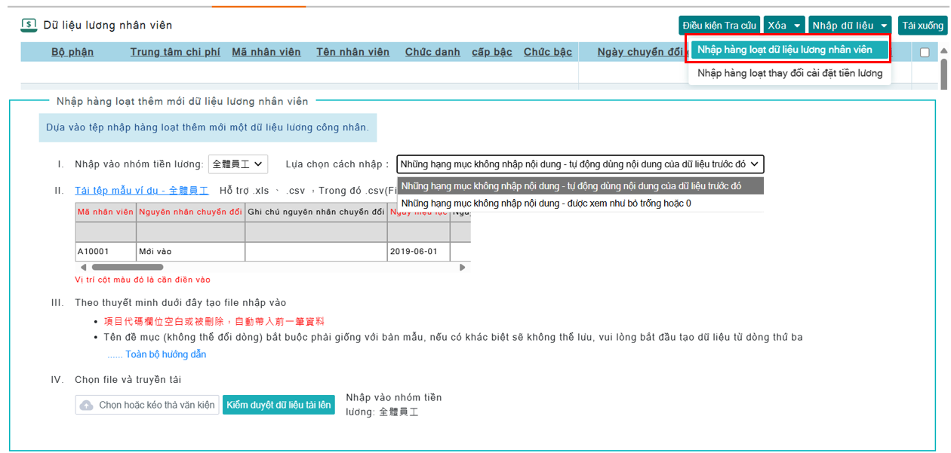The height and width of the screenshot is (453, 951).
Task: Click the scroll-up arrow on the vertical scrollbar
Action: point(943,51)
